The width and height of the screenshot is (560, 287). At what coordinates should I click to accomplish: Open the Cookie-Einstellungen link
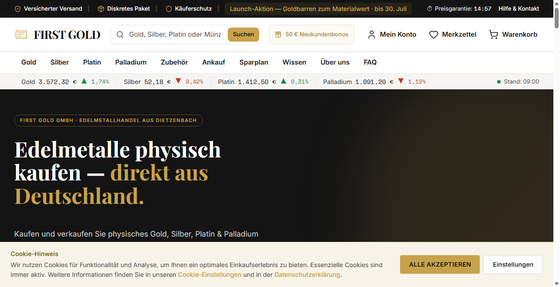click(210, 275)
